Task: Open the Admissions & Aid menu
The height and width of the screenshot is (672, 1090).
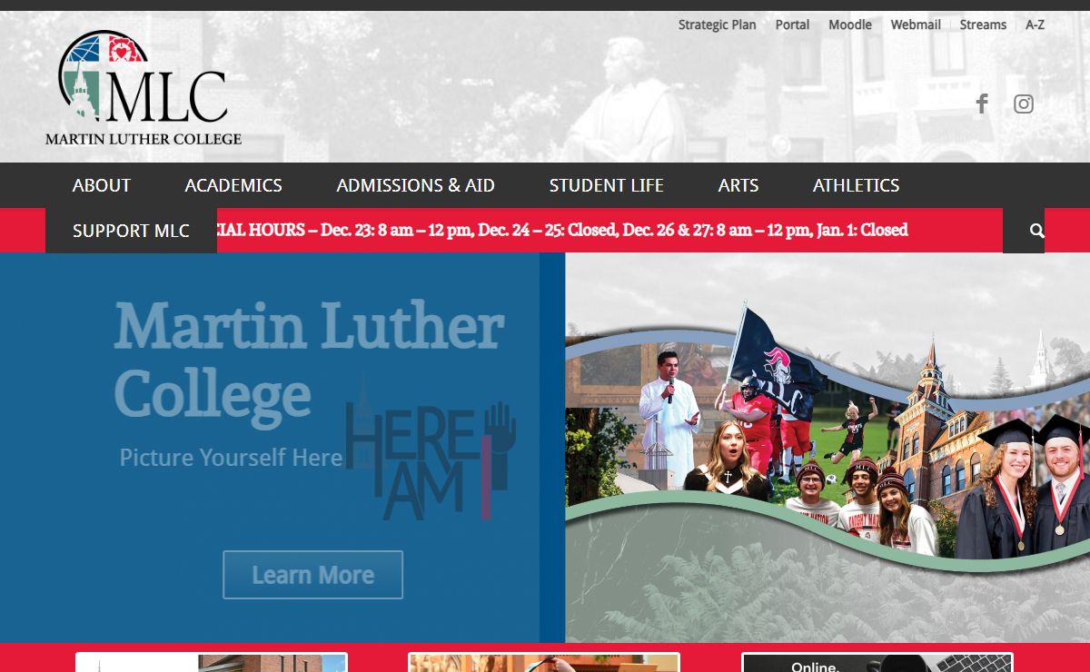Action: coord(416,185)
